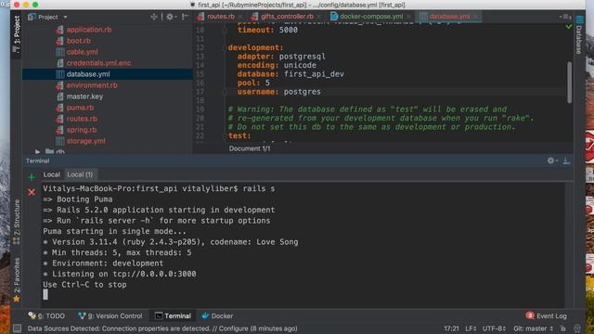Select database.yml in the project tree

88,74
